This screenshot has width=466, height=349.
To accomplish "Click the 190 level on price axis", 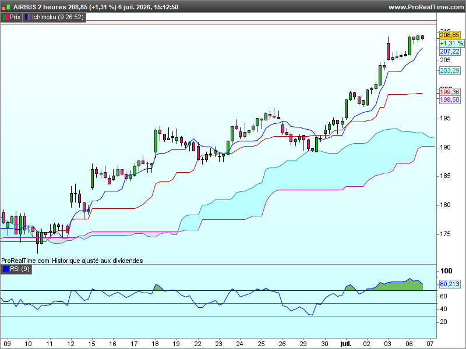I will [445, 148].
